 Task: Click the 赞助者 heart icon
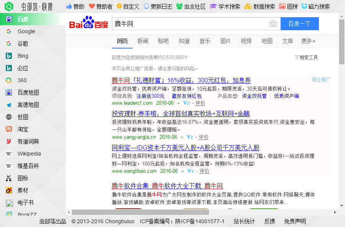pos(92,6)
